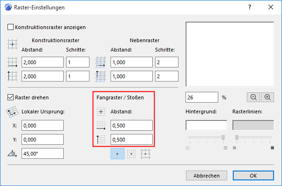Screen dimensions: 282x186
Task: Click the Nebenraster horizontal spacing icon
Action: 100,62
